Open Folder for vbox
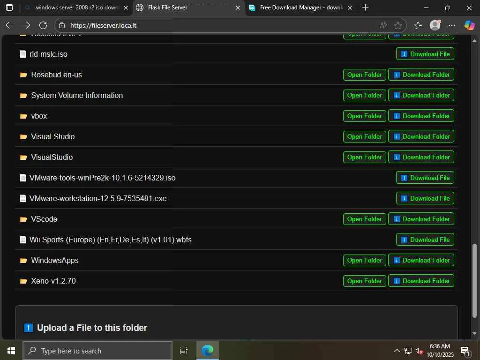Image resolution: width=480 pixels, height=360 pixels. 364,116
